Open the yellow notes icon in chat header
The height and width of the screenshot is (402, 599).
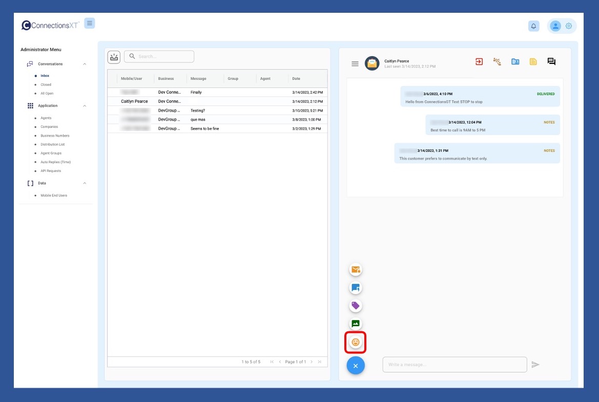click(x=533, y=62)
